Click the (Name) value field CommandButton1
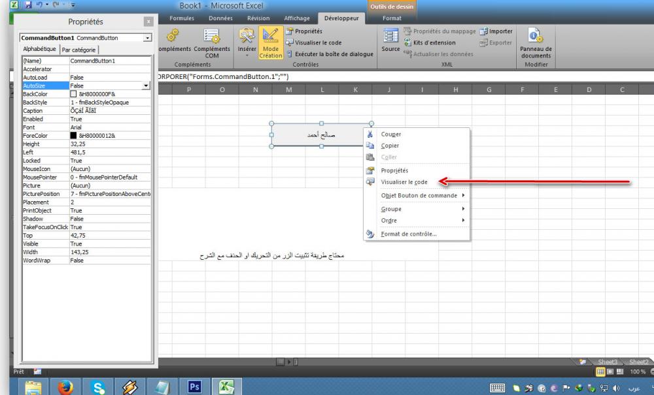654x395 pixels. [x=110, y=61]
